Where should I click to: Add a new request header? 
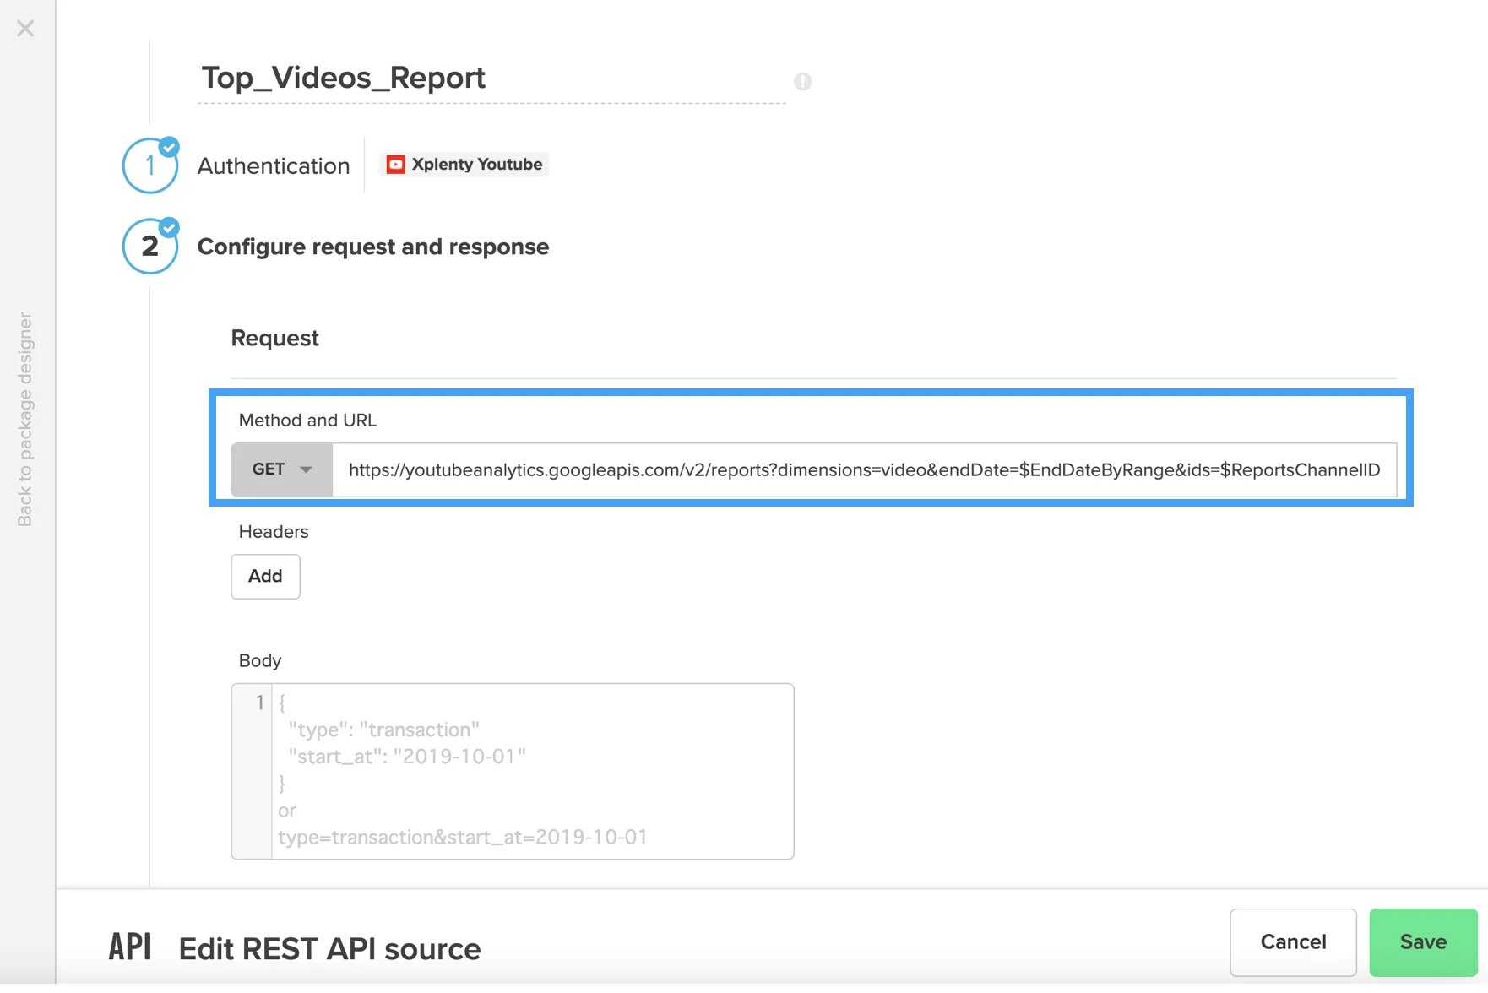[265, 576]
